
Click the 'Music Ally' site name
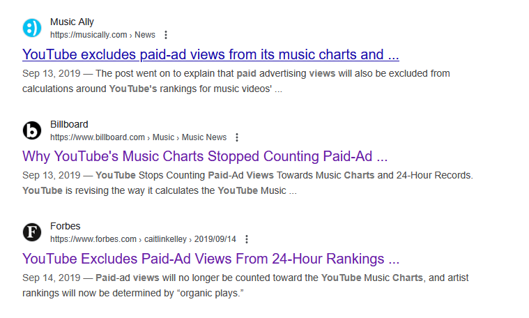pos(72,22)
